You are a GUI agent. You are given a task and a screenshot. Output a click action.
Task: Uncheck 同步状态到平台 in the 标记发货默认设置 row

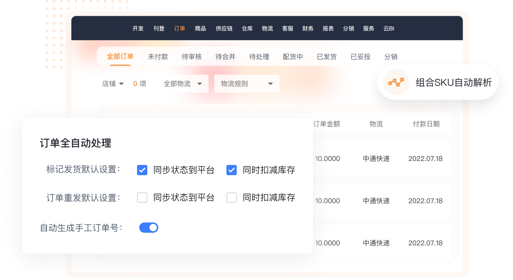(x=142, y=170)
